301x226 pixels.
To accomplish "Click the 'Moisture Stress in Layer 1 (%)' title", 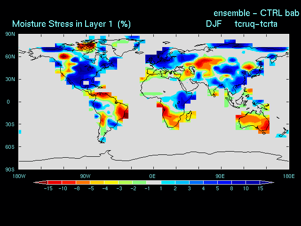I will pyautogui.click(x=71, y=24).
